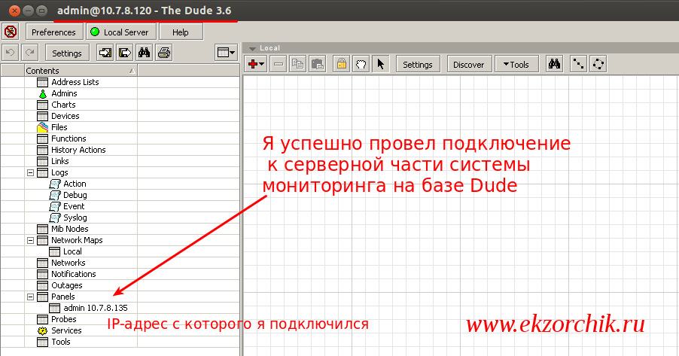Select Outages in Contents tree
The image size is (679, 356).
67,285
